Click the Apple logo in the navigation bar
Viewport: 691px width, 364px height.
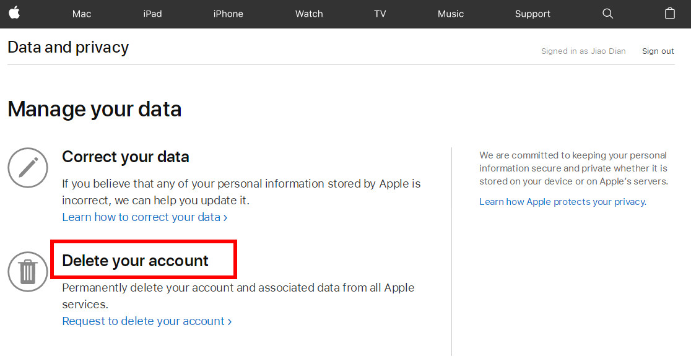coord(15,14)
